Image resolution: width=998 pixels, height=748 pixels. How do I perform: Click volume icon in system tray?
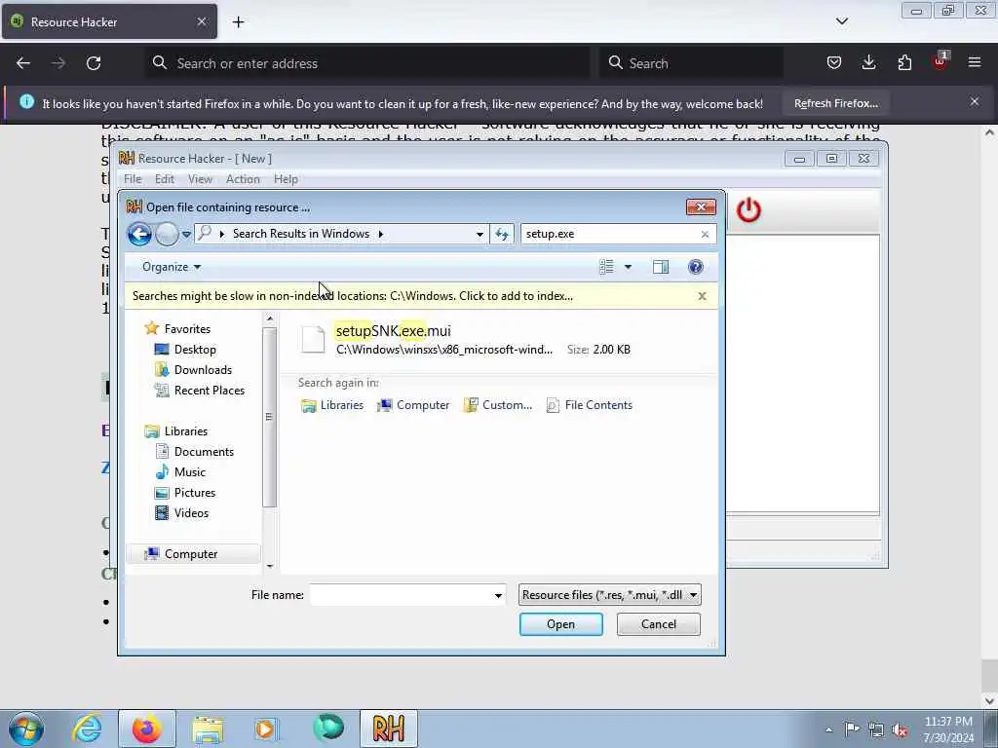pyautogui.click(x=900, y=730)
